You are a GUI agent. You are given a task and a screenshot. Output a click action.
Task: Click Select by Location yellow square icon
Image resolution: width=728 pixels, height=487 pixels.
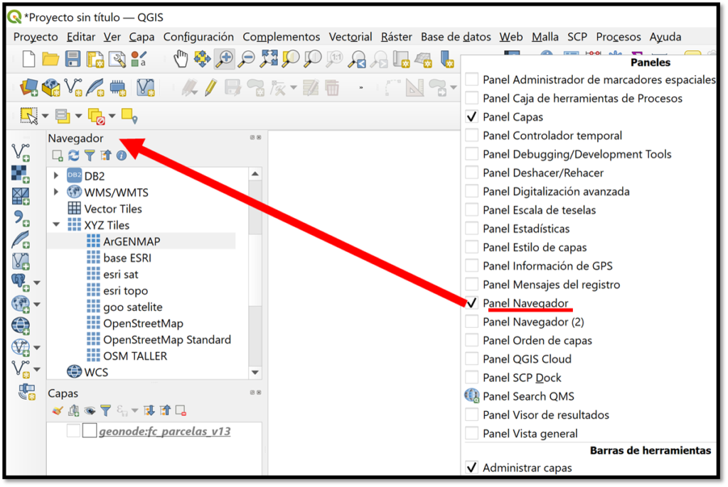pos(129,116)
